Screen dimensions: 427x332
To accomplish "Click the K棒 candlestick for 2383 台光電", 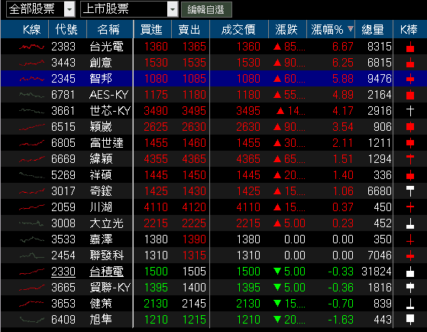I will click(x=410, y=47).
